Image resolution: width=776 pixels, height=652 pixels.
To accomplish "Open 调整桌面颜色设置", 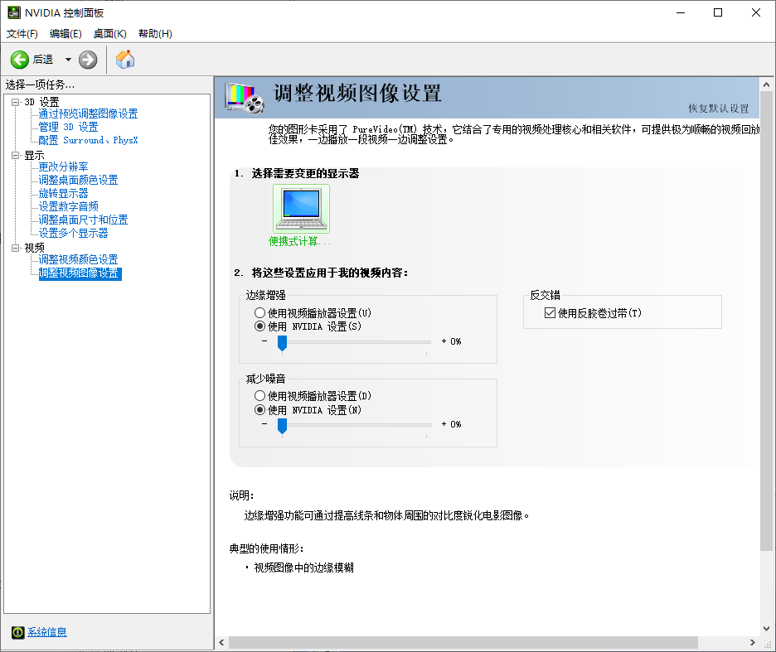I will [78, 180].
